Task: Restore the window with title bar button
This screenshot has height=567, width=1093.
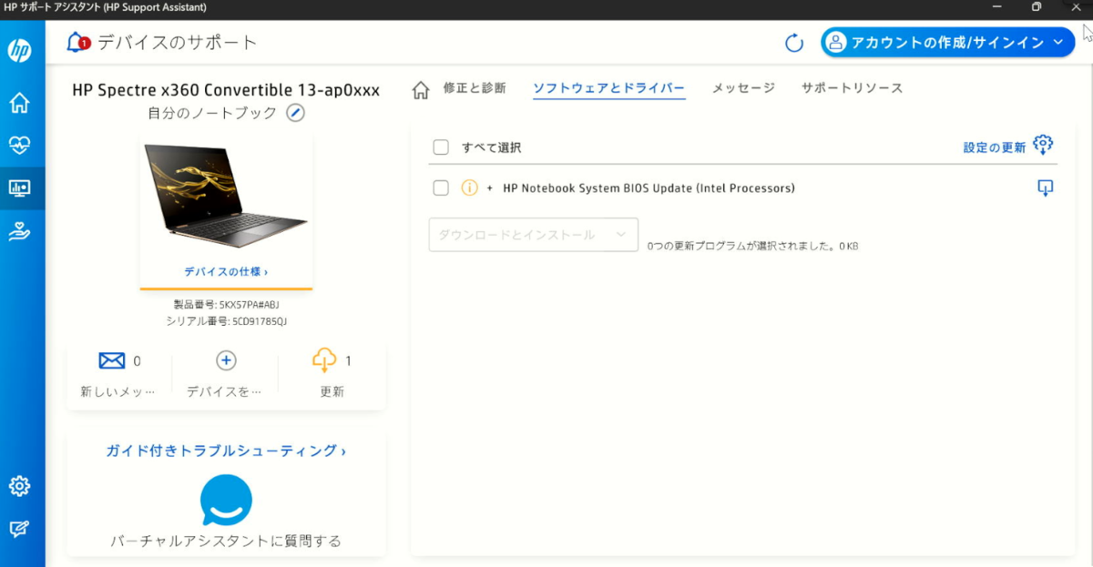Action: (1036, 7)
